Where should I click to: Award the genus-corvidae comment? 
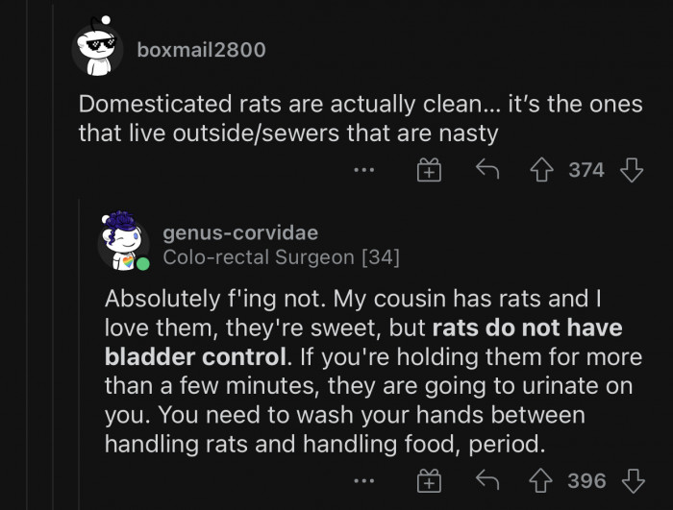pyautogui.click(x=429, y=480)
